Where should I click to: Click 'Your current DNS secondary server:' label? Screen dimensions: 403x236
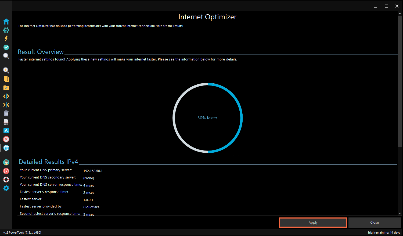pyautogui.click(x=48, y=177)
